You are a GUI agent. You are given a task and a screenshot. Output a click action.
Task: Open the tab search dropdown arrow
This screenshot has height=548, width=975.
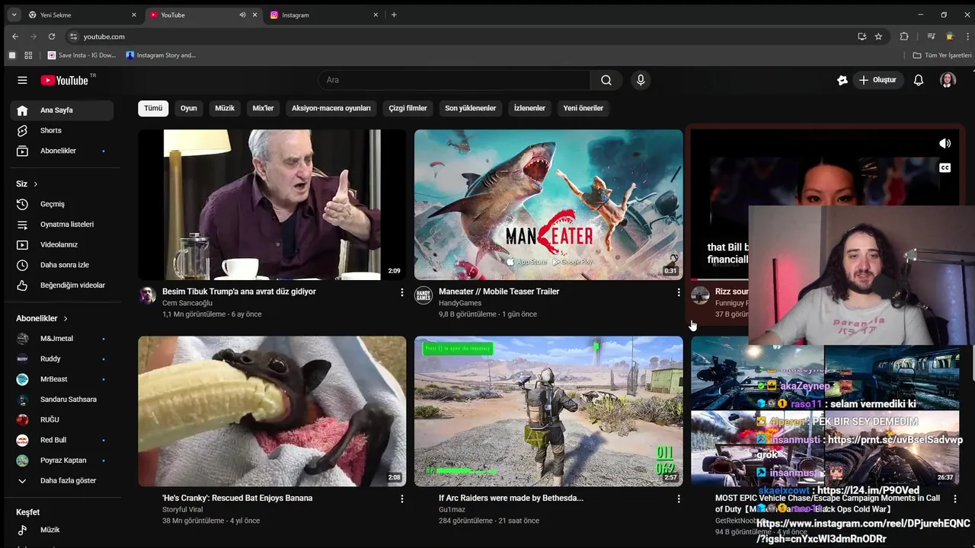tap(14, 14)
